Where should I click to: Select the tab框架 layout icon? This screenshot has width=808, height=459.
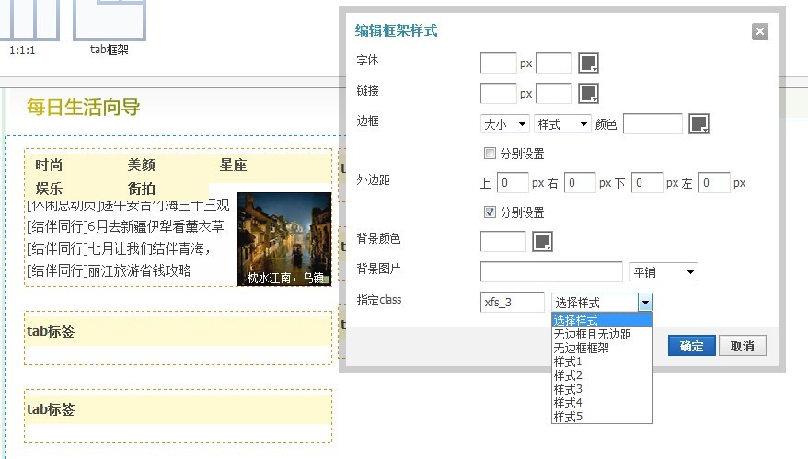pyautogui.click(x=110, y=19)
